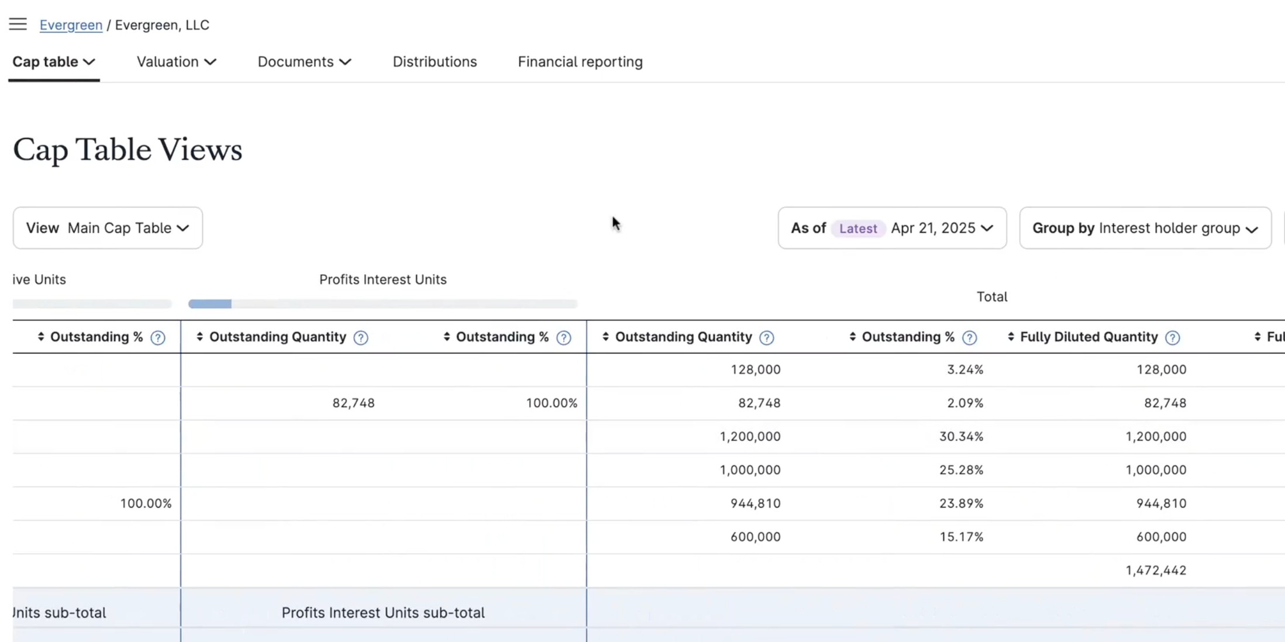
Task: View help for Profits Interest Outstanding Quantity
Action: point(361,338)
